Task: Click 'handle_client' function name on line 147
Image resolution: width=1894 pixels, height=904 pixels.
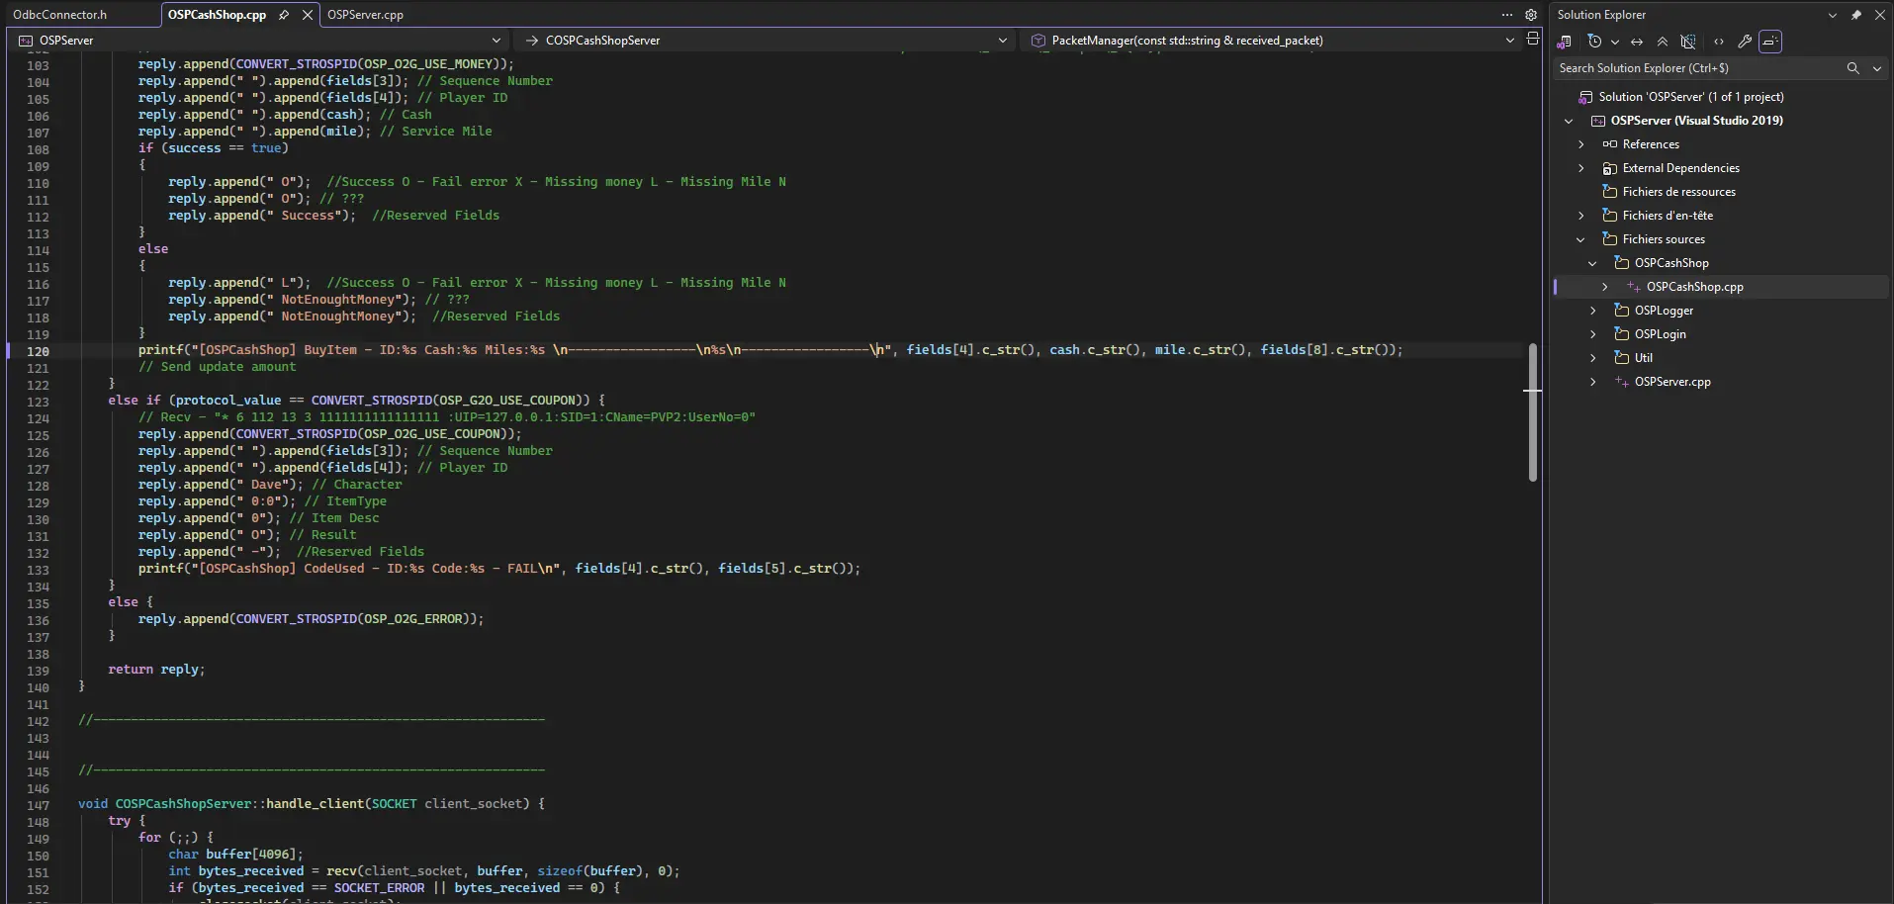Action: click(x=316, y=804)
